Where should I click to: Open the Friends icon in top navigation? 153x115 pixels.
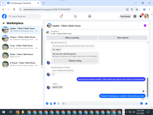[x=75, y=16]
